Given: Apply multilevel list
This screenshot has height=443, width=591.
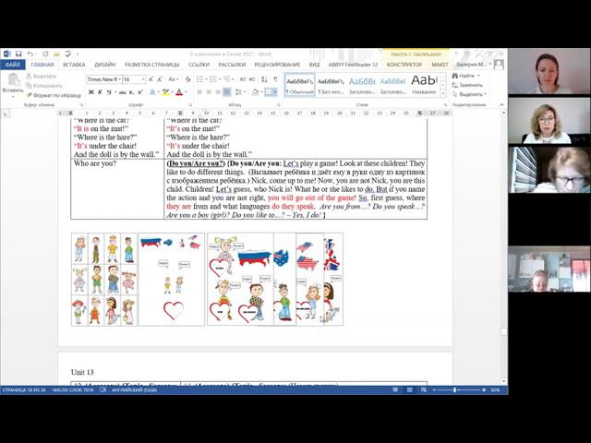Looking at the screenshot, I should (226, 79).
